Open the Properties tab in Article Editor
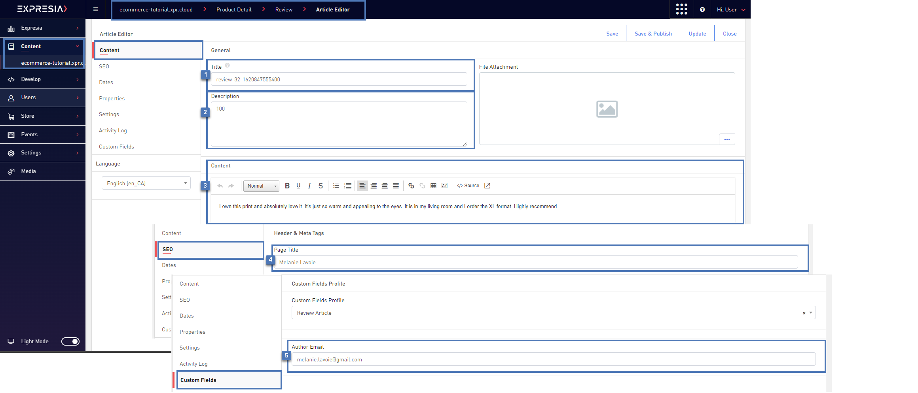Image resolution: width=918 pixels, height=393 pixels. point(112,98)
